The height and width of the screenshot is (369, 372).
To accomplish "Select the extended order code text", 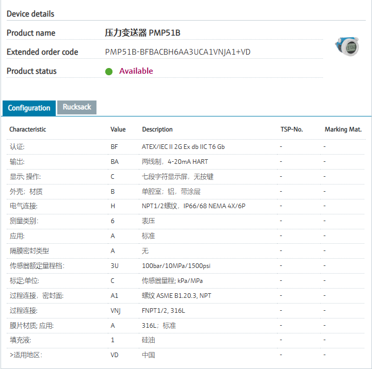I will (x=177, y=52).
